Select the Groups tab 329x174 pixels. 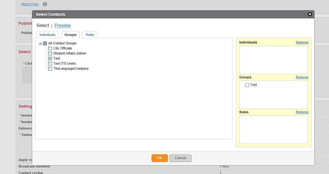71,35
